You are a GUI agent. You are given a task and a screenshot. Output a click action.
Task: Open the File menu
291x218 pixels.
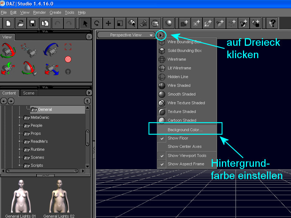[4, 13]
